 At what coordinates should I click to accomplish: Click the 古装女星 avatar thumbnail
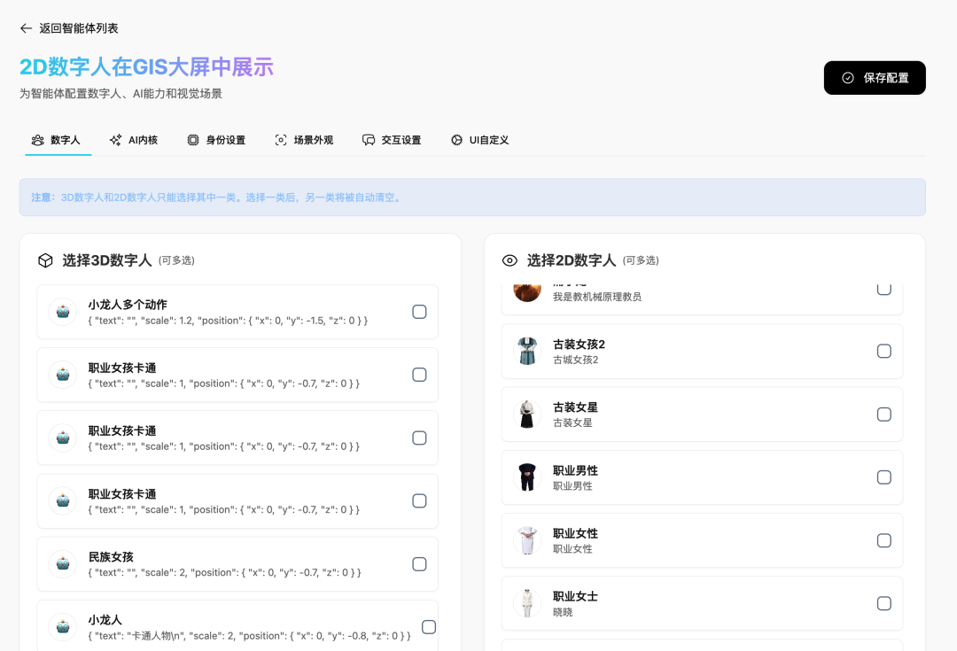pyautogui.click(x=527, y=415)
